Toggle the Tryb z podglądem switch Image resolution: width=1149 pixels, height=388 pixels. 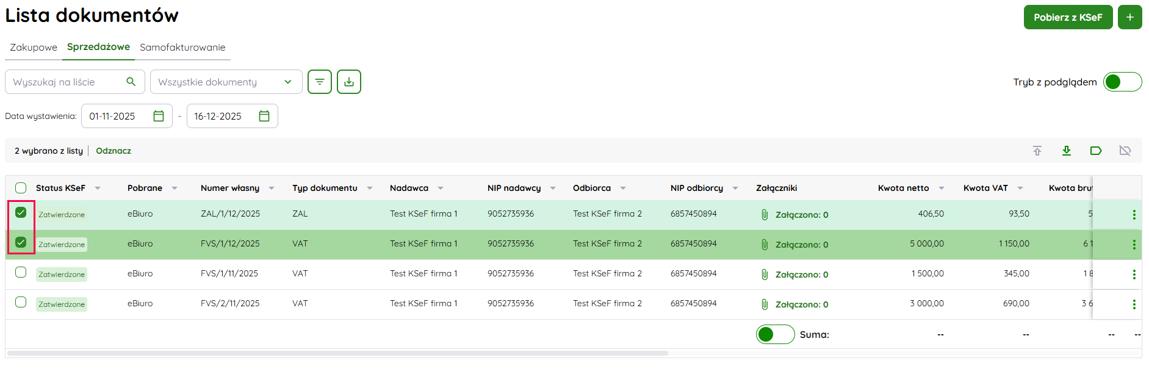(x=1122, y=82)
